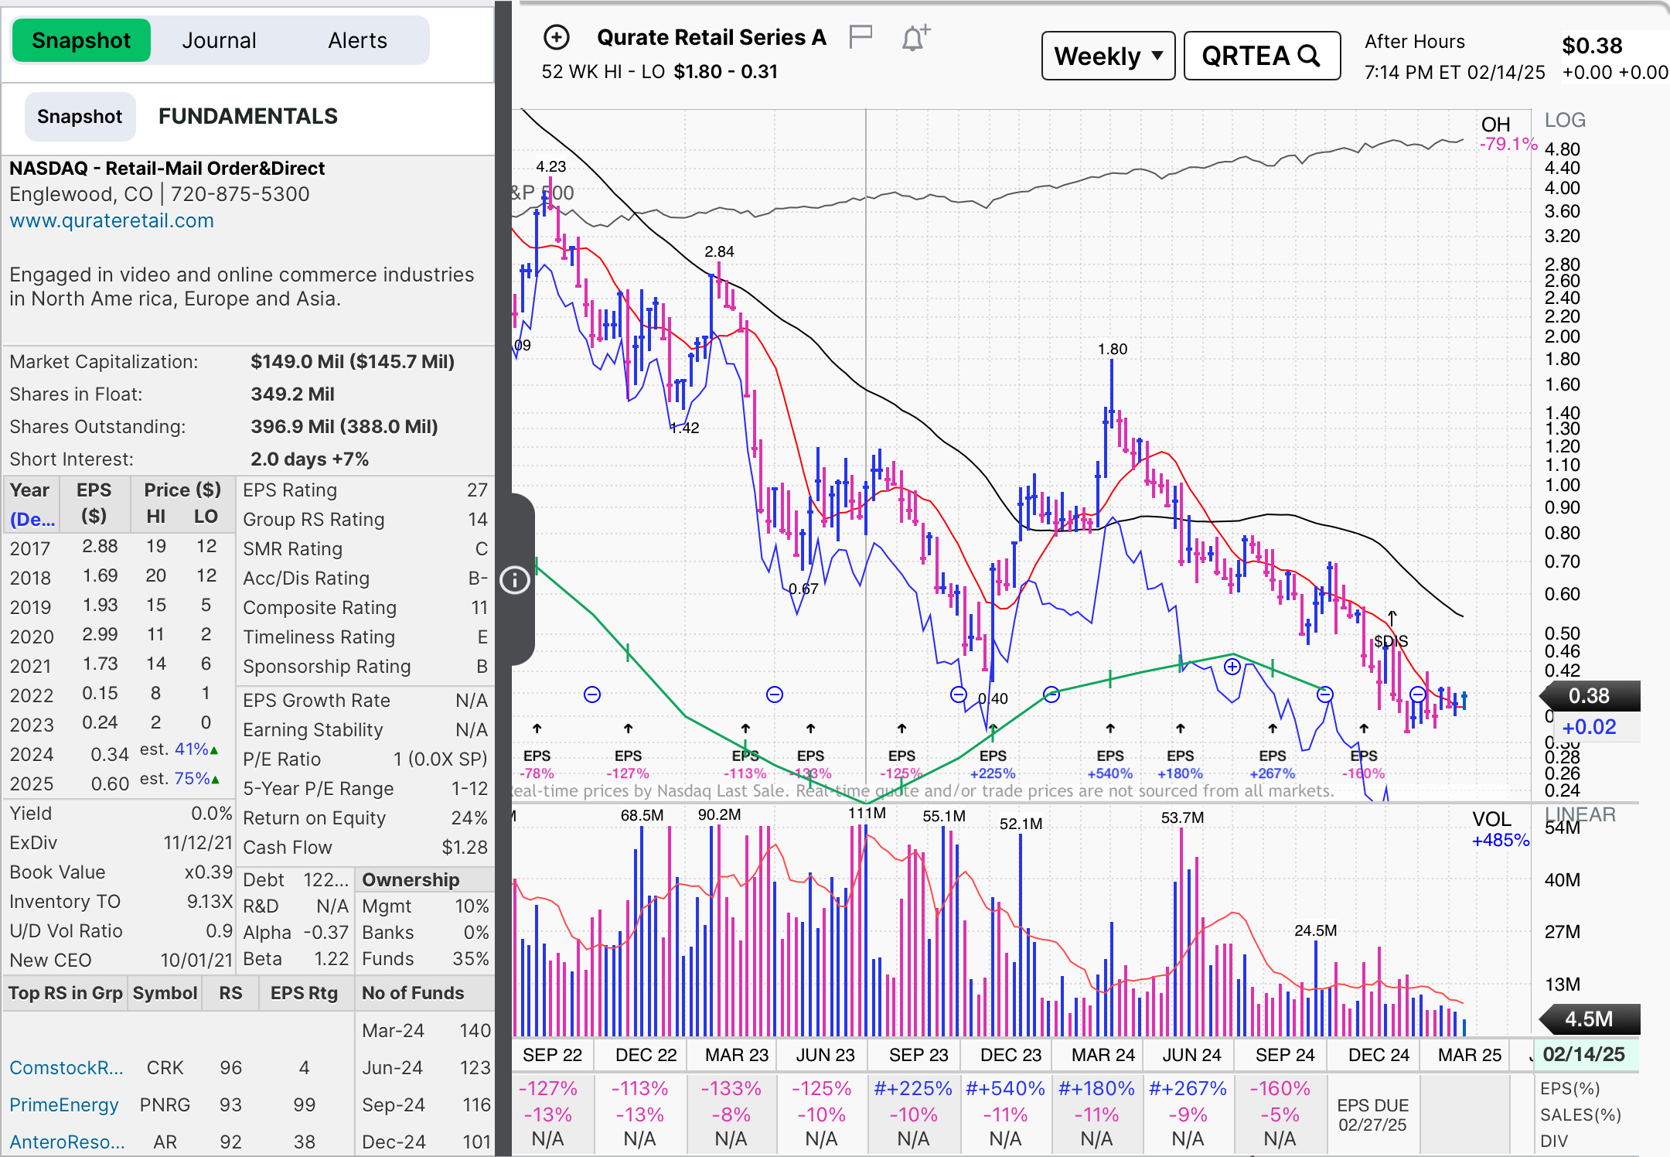The height and width of the screenshot is (1157, 1670).
Task: Flag the Qurate Retail stock
Action: 861,36
